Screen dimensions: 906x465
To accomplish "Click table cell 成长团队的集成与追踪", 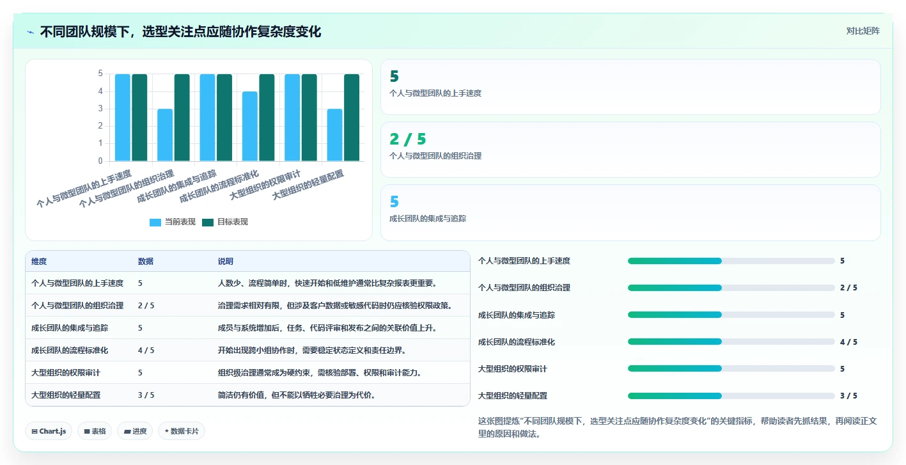I will click(70, 327).
